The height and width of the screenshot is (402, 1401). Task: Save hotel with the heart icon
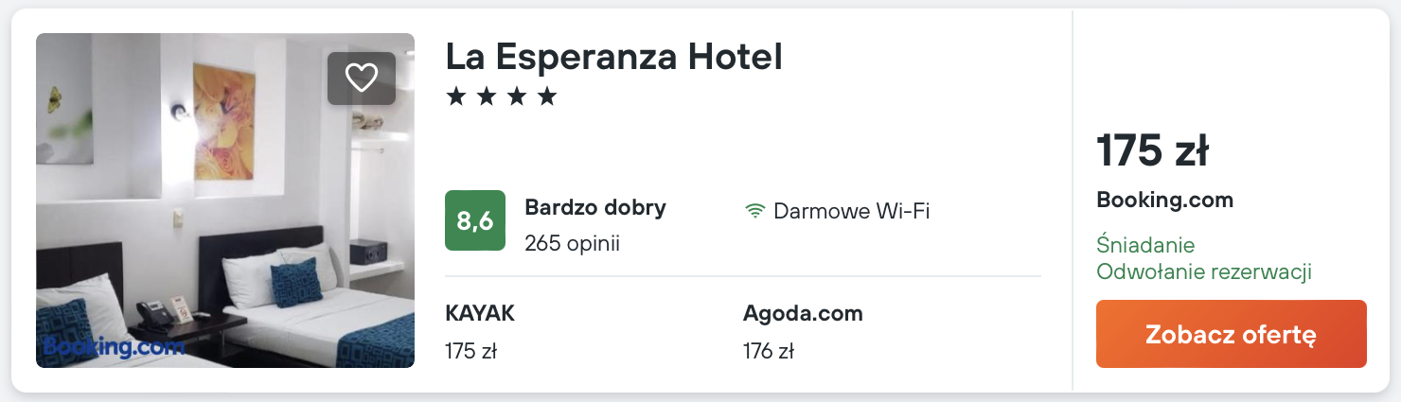tap(362, 78)
